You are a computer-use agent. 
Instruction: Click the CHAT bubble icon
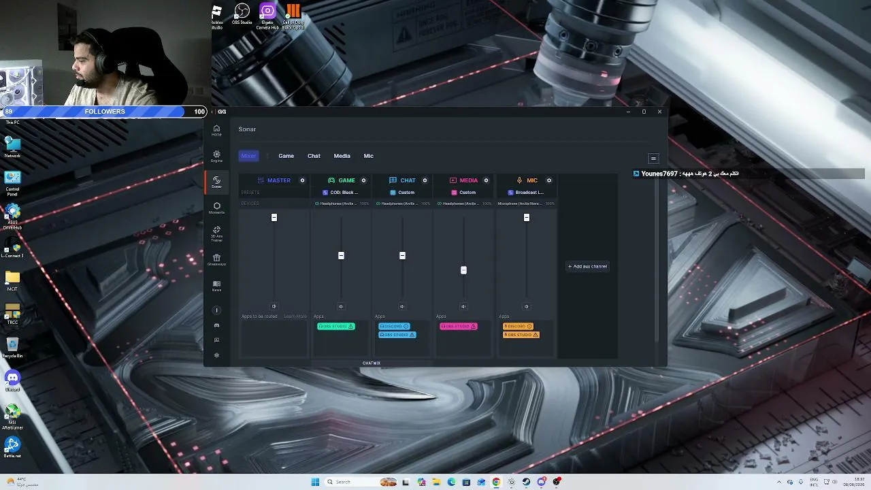393,180
